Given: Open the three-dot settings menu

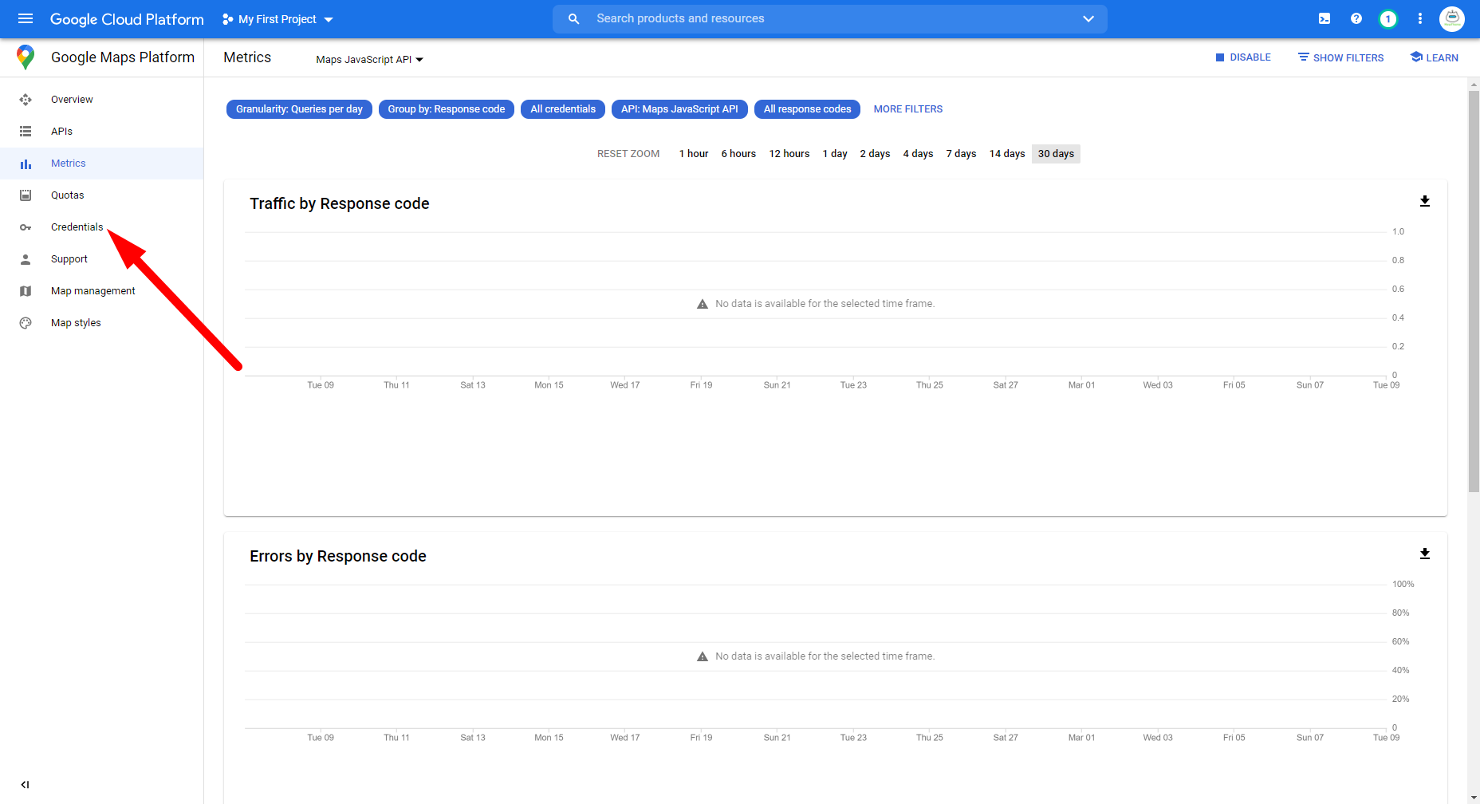Looking at the screenshot, I should [x=1420, y=18].
